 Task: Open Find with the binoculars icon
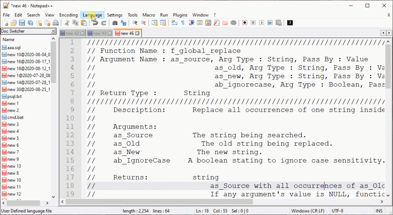point(115,23)
